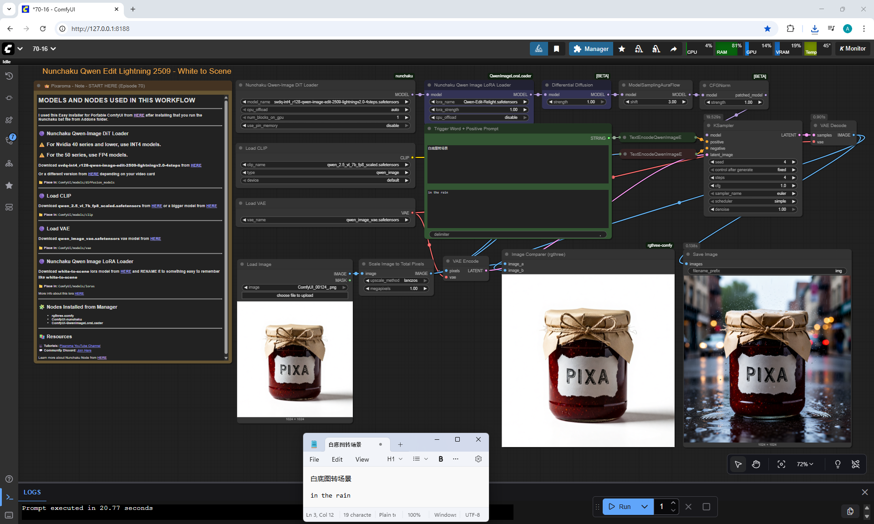Click the Manager button
This screenshot has width=874, height=524.
tap(591, 49)
